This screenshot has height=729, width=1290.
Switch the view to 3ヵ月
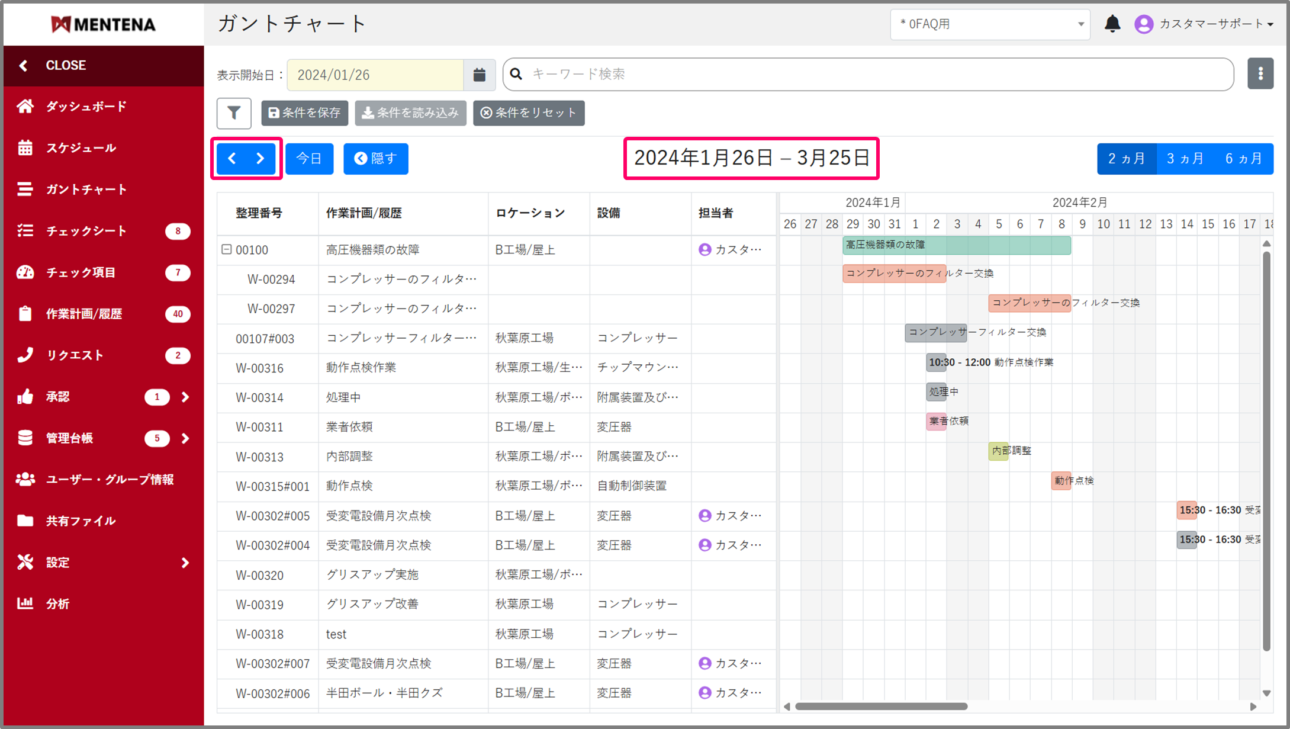pyautogui.click(x=1185, y=159)
